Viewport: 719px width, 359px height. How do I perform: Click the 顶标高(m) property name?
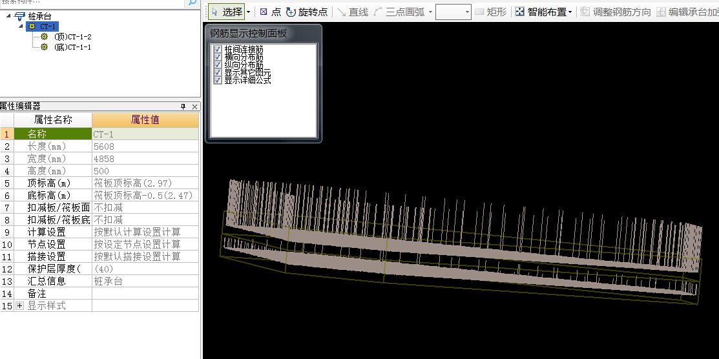click(x=53, y=183)
